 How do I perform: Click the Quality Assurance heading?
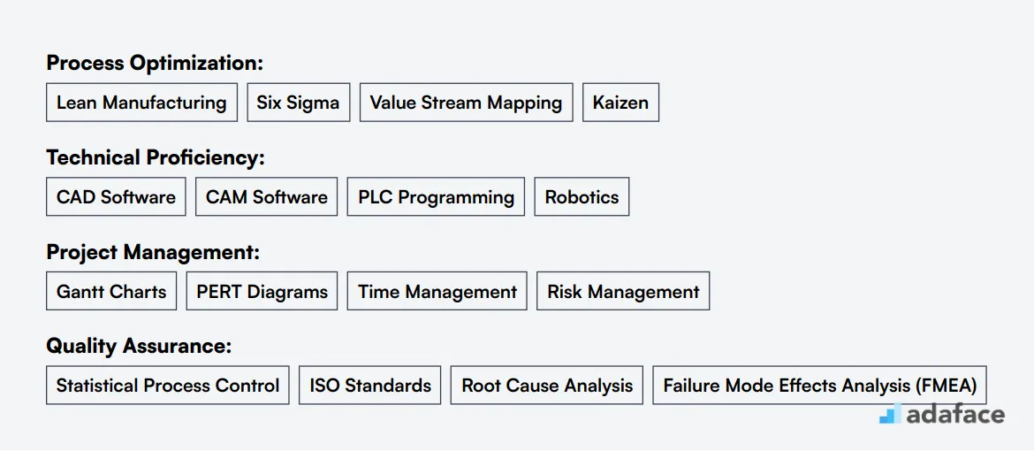(139, 346)
